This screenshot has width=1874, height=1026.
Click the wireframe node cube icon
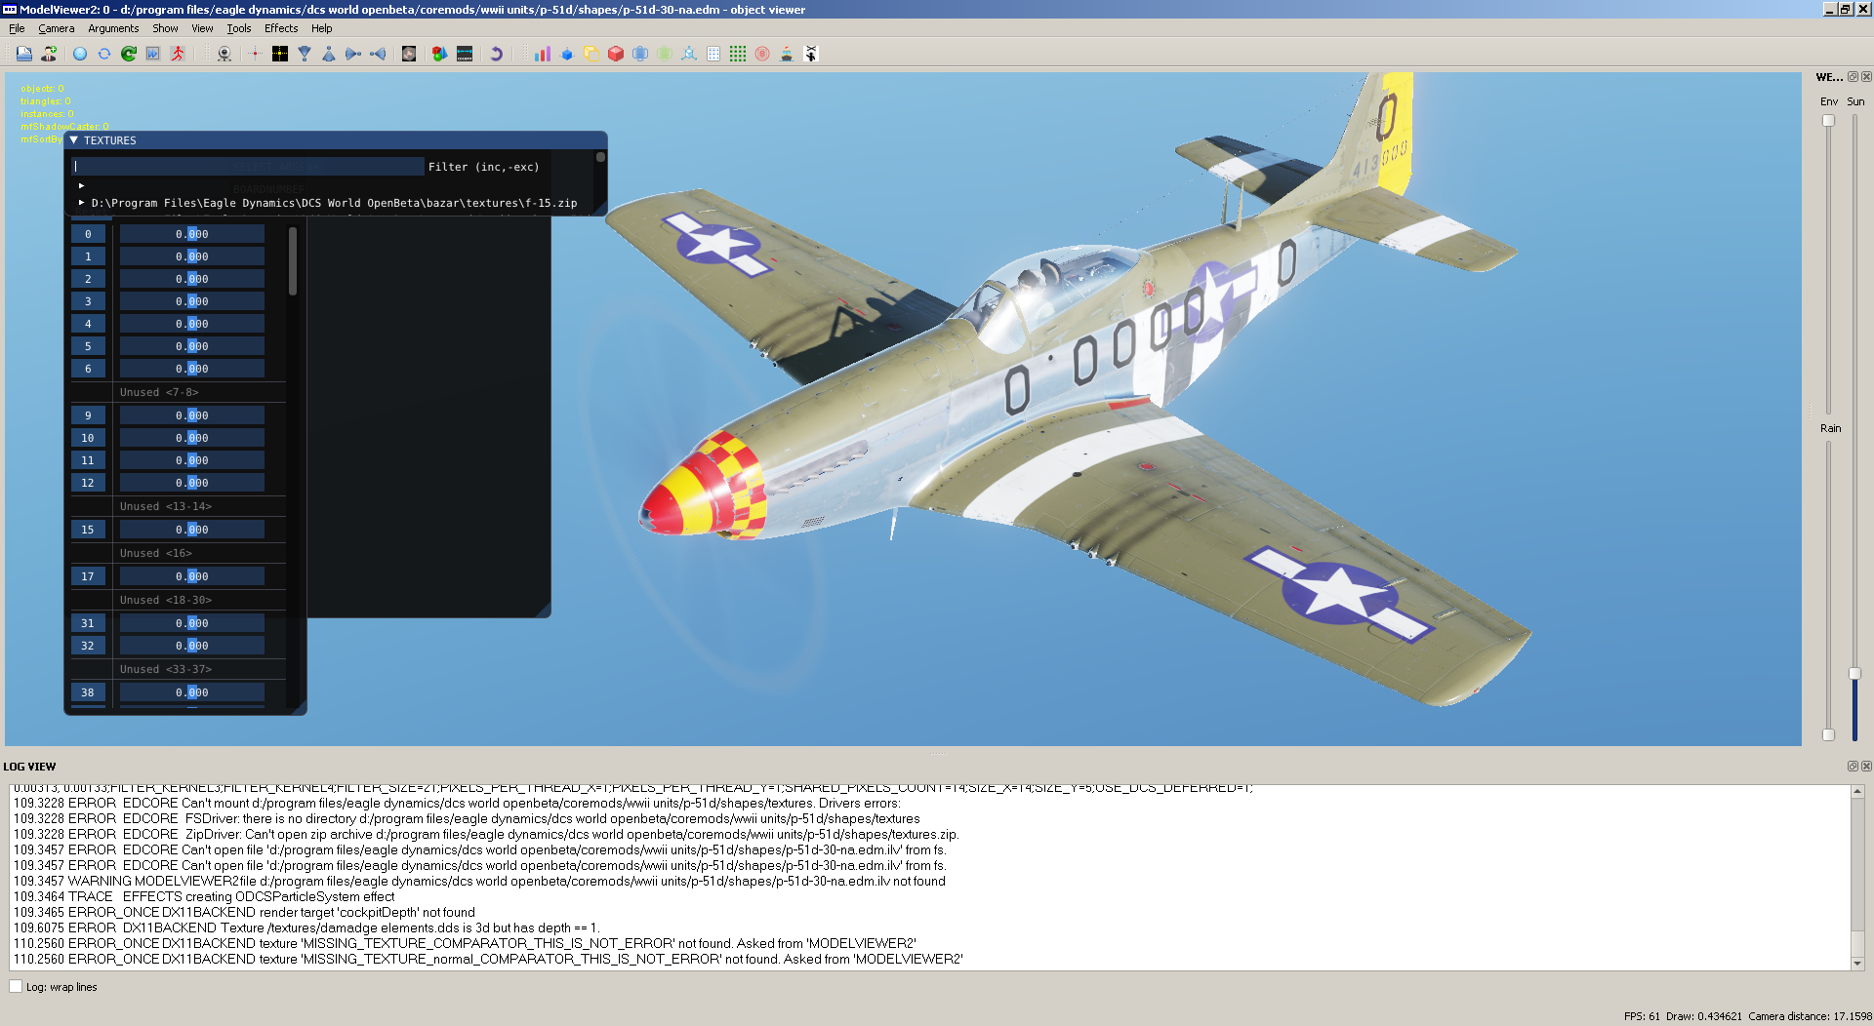[x=689, y=54]
